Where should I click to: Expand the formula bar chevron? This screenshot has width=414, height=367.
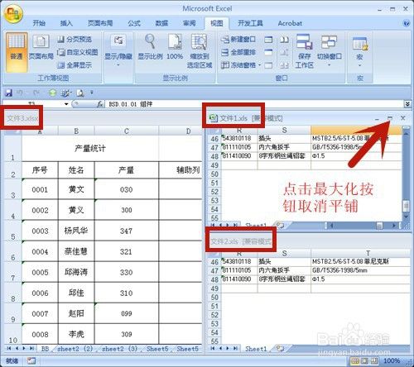(x=407, y=104)
